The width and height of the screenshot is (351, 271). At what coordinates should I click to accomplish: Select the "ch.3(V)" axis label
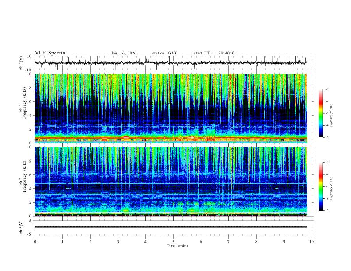click(21, 227)
